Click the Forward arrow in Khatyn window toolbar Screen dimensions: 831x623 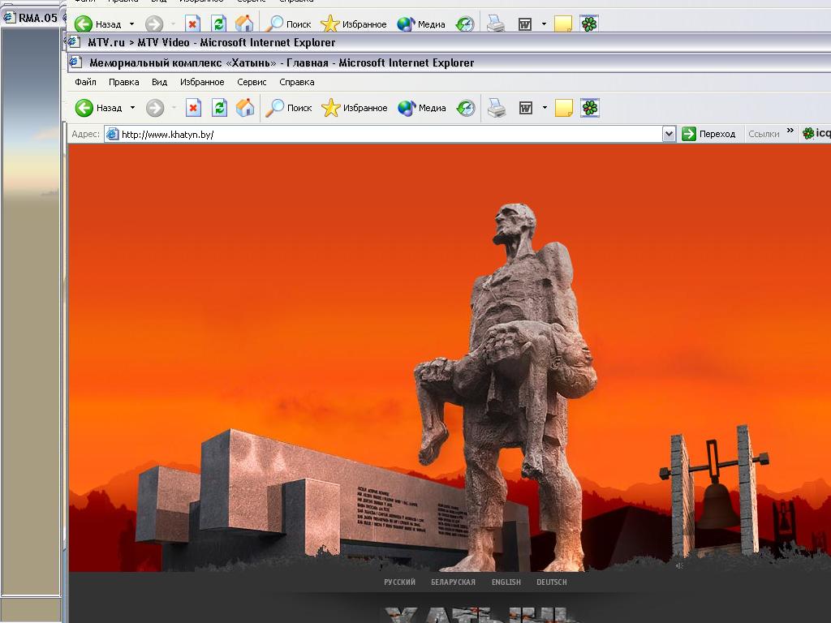point(155,108)
